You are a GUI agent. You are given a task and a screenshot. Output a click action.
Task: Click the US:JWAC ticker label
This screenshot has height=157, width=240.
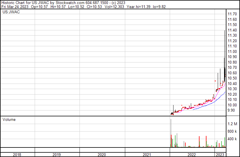coord(10,12)
